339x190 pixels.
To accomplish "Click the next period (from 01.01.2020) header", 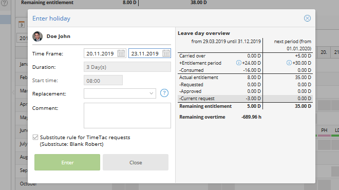I will 293,45.
